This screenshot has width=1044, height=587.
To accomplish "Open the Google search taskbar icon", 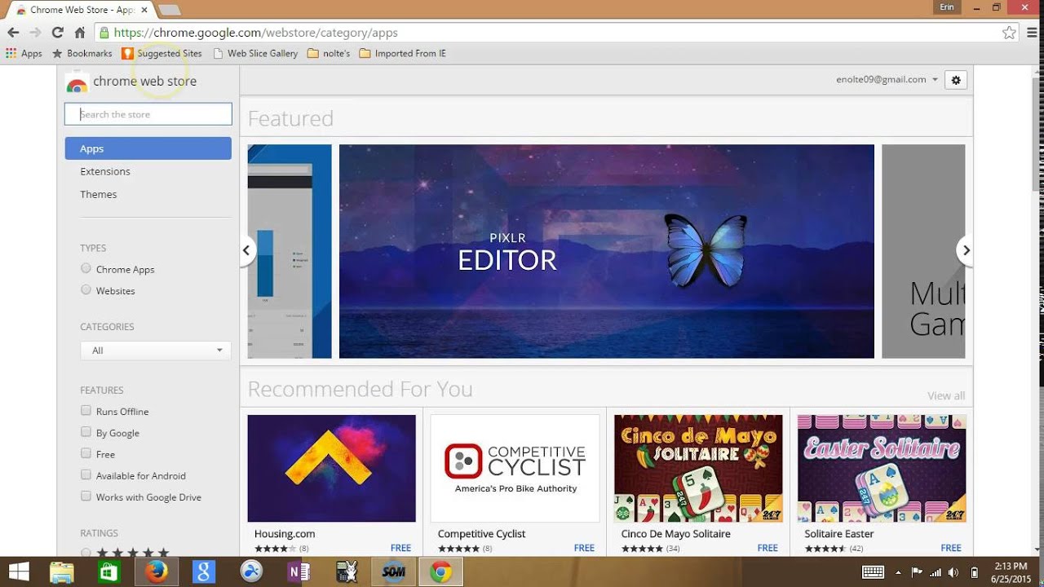I will pos(203,572).
